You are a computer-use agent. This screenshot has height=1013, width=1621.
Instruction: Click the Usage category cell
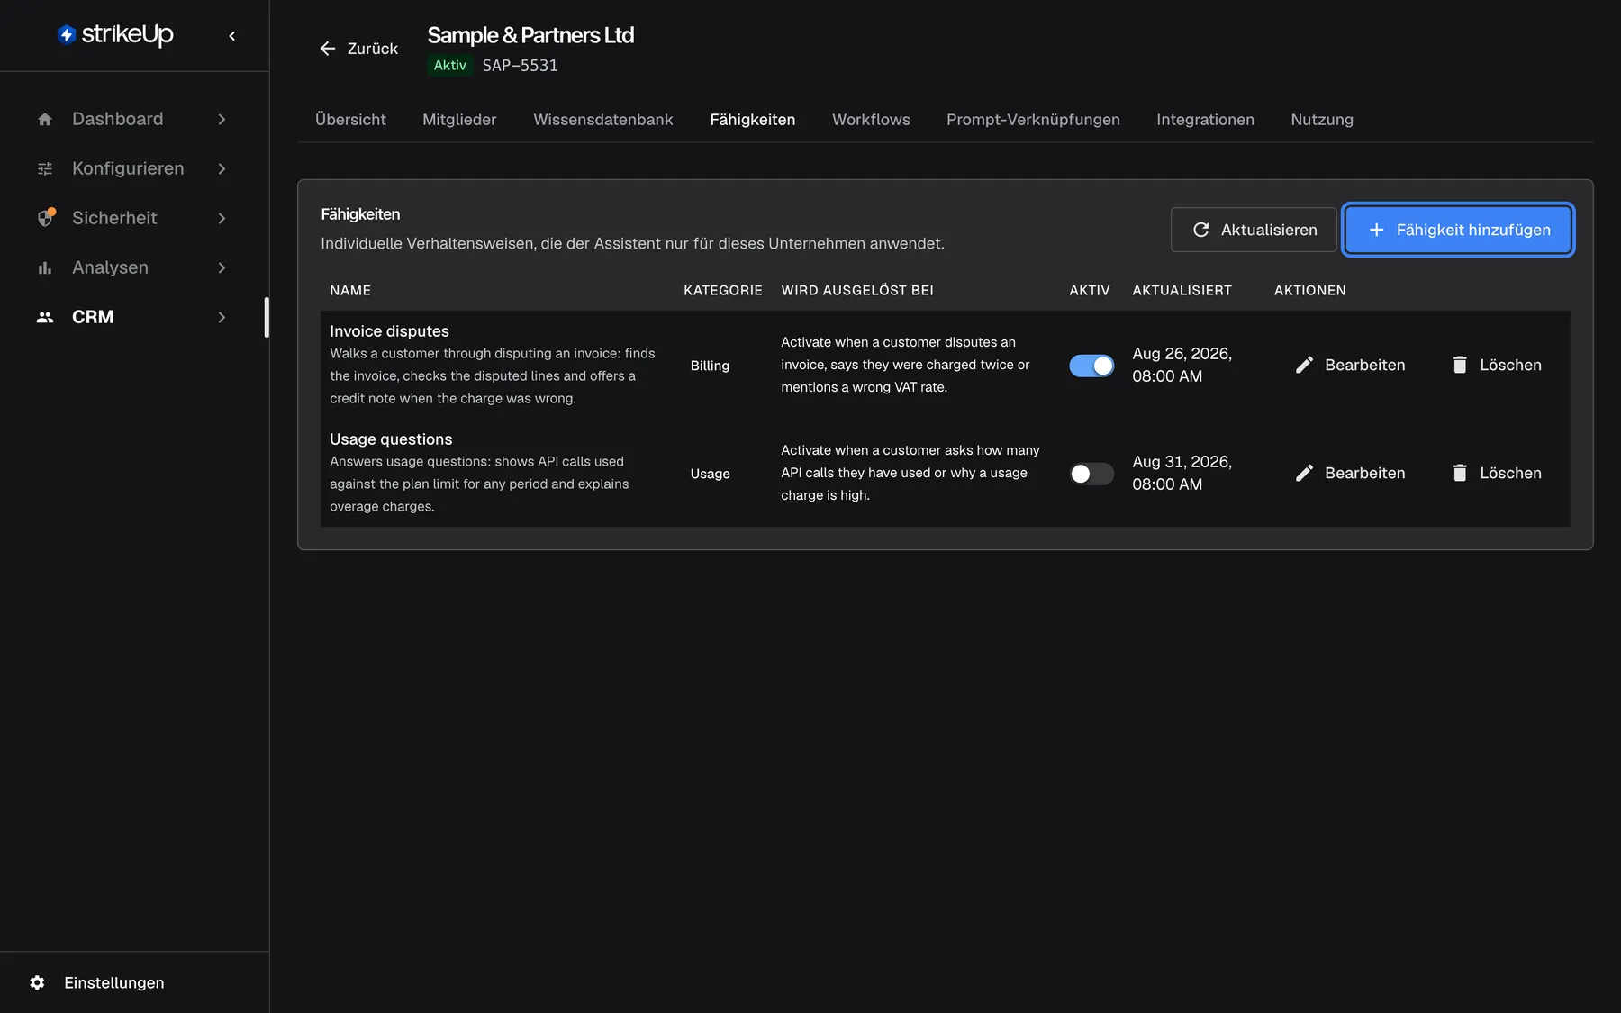coord(710,474)
